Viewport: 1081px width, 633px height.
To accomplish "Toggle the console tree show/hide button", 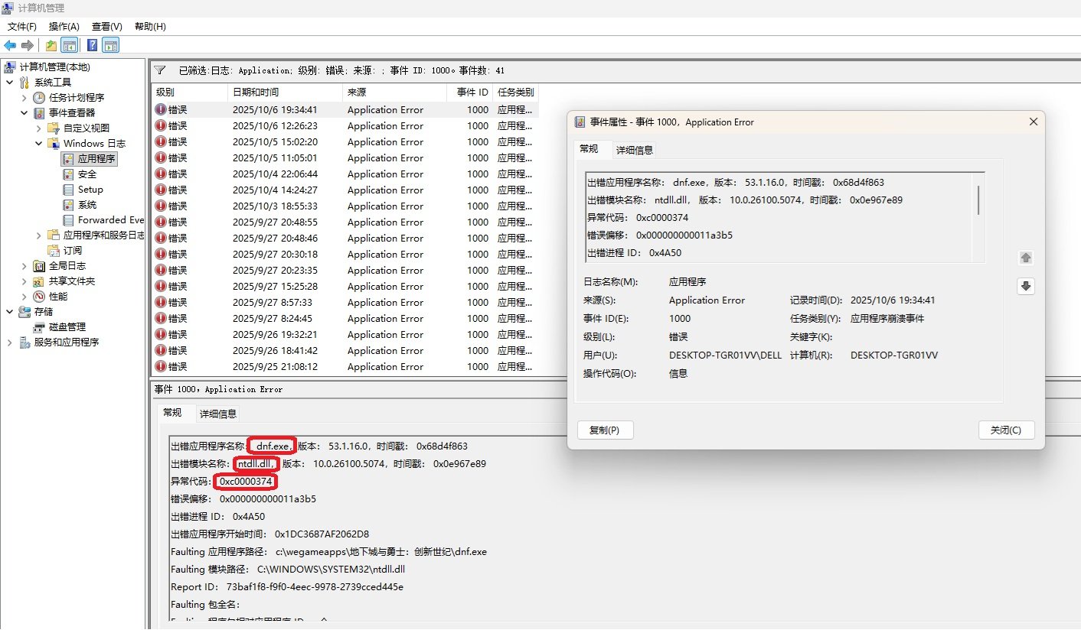I will click(x=70, y=46).
